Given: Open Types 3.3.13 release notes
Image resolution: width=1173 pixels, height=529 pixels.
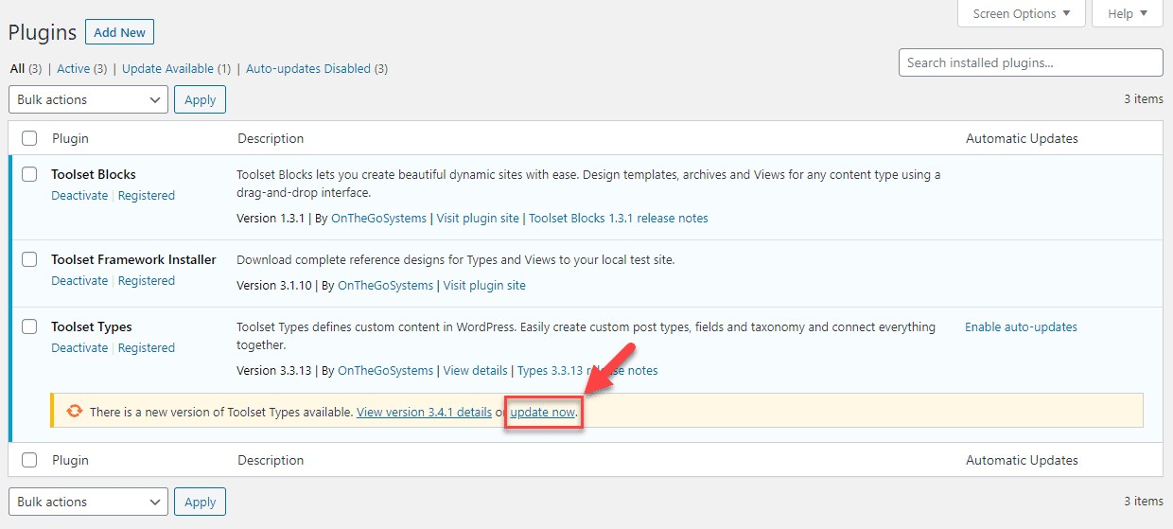Looking at the screenshot, I should click(587, 370).
